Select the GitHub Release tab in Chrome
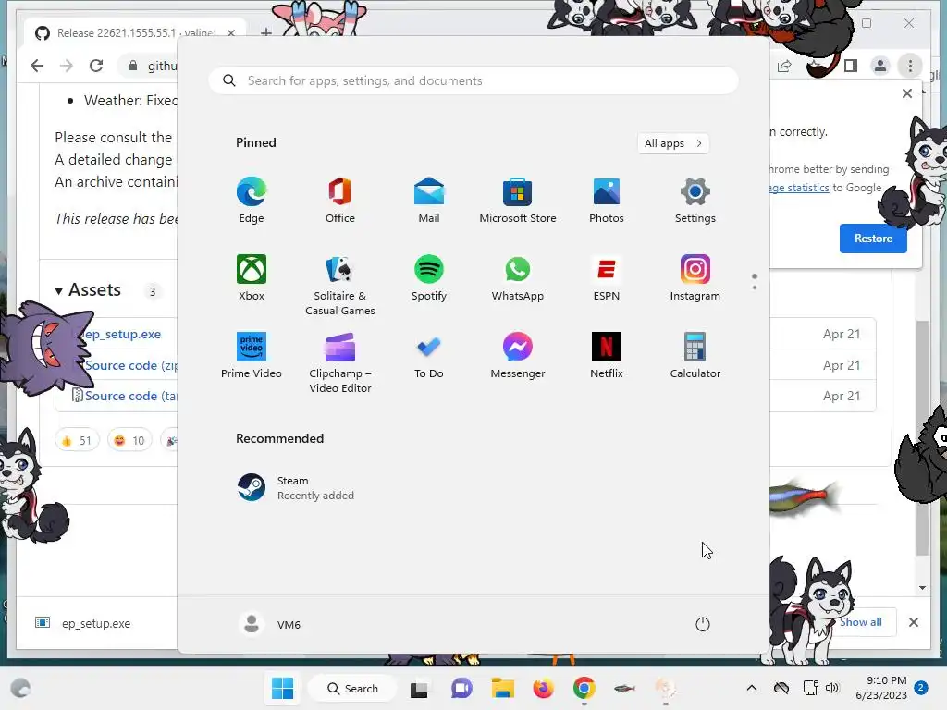The image size is (947, 710). 134,32
